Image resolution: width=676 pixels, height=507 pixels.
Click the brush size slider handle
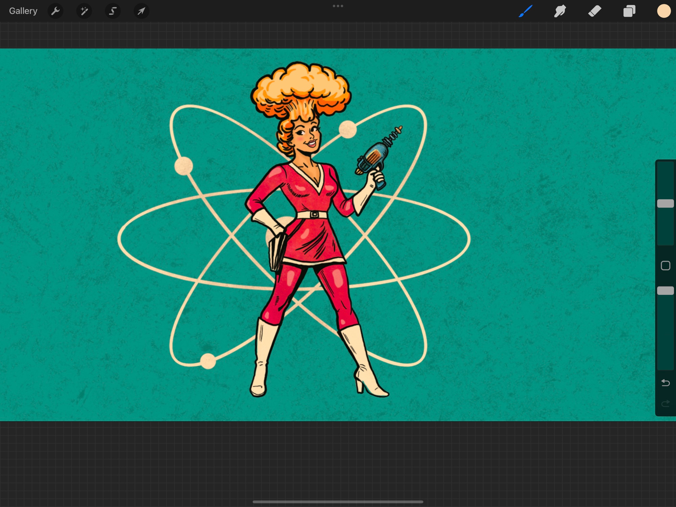point(666,203)
